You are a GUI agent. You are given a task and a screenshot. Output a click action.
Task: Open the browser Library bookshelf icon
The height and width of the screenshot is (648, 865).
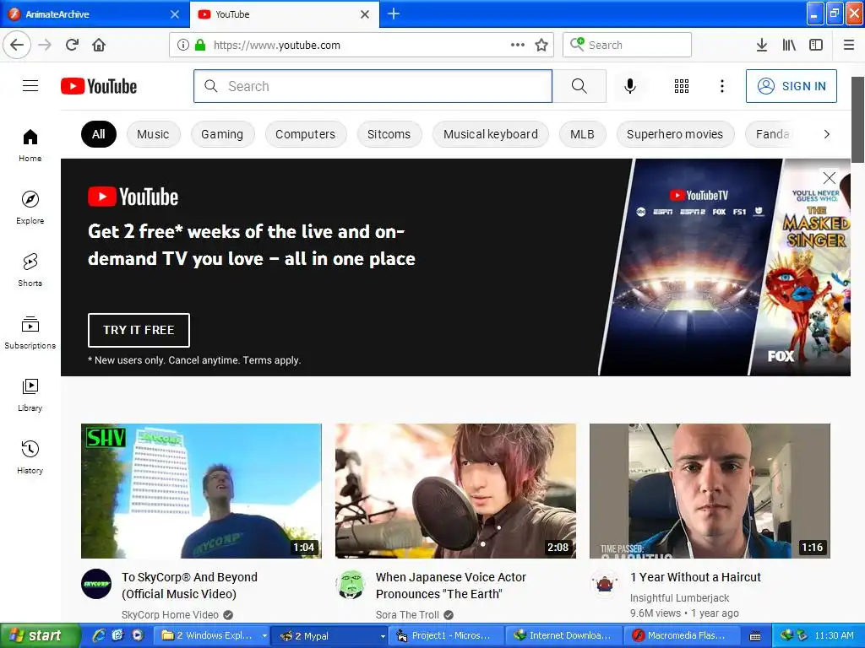click(789, 45)
